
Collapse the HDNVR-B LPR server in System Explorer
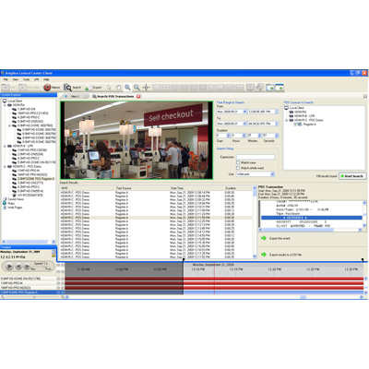[5, 146]
